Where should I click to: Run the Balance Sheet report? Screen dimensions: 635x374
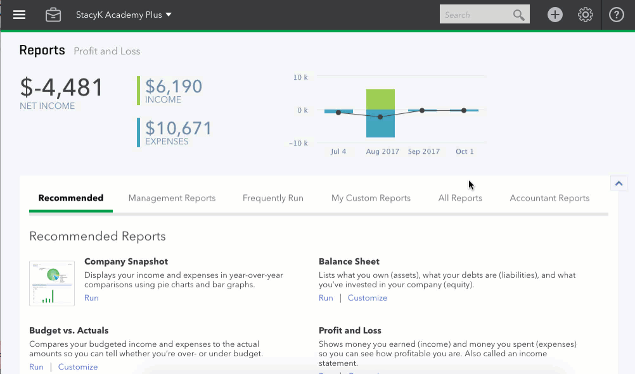coord(326,297)
